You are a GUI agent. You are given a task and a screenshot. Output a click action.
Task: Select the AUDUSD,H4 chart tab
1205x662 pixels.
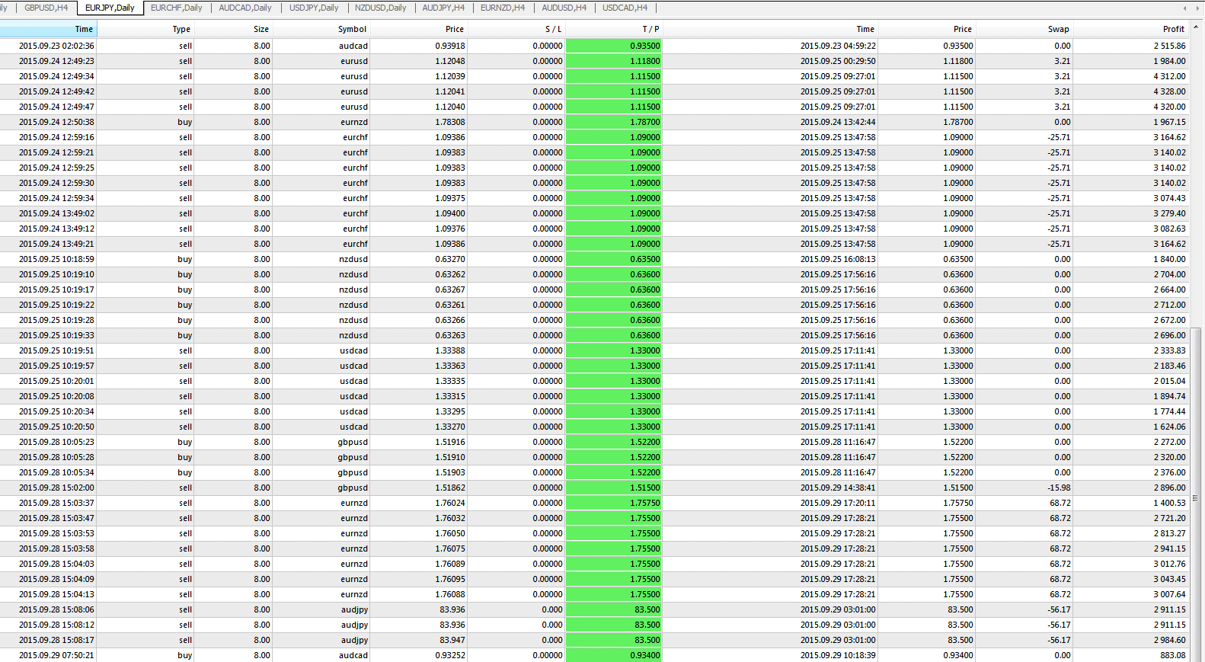pos(564,8)
